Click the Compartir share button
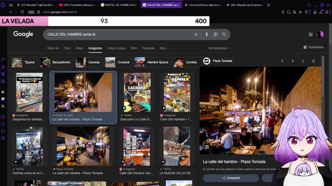 (231, 178)
